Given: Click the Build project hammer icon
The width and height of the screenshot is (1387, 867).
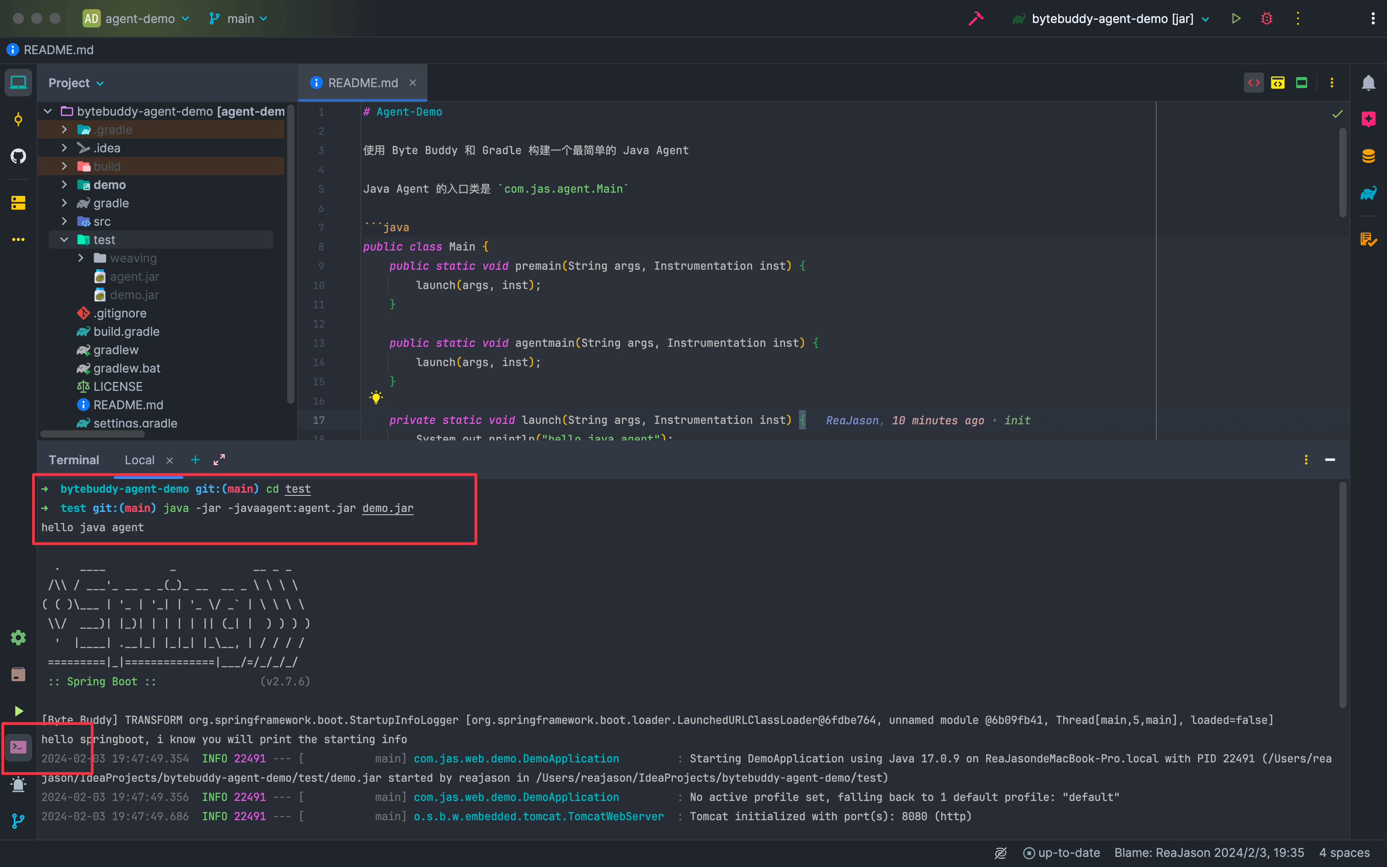Looking at the screenshot, I should click(x=976, y=18).
